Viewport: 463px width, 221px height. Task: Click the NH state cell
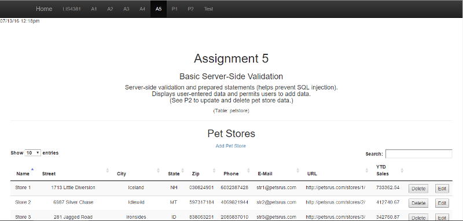174,187
